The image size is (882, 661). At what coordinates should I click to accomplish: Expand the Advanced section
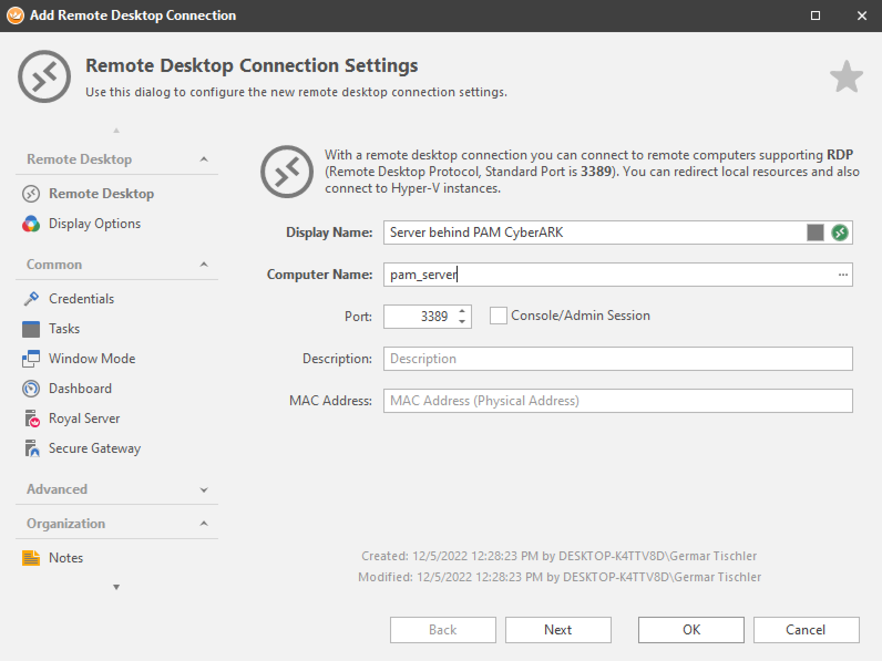click(x=204, y=490)
